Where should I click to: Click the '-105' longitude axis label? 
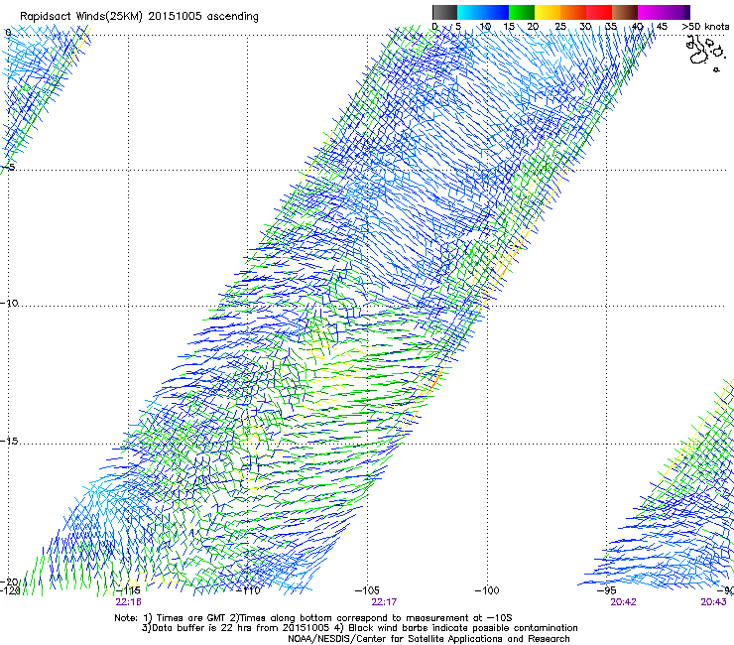[367, 590]
